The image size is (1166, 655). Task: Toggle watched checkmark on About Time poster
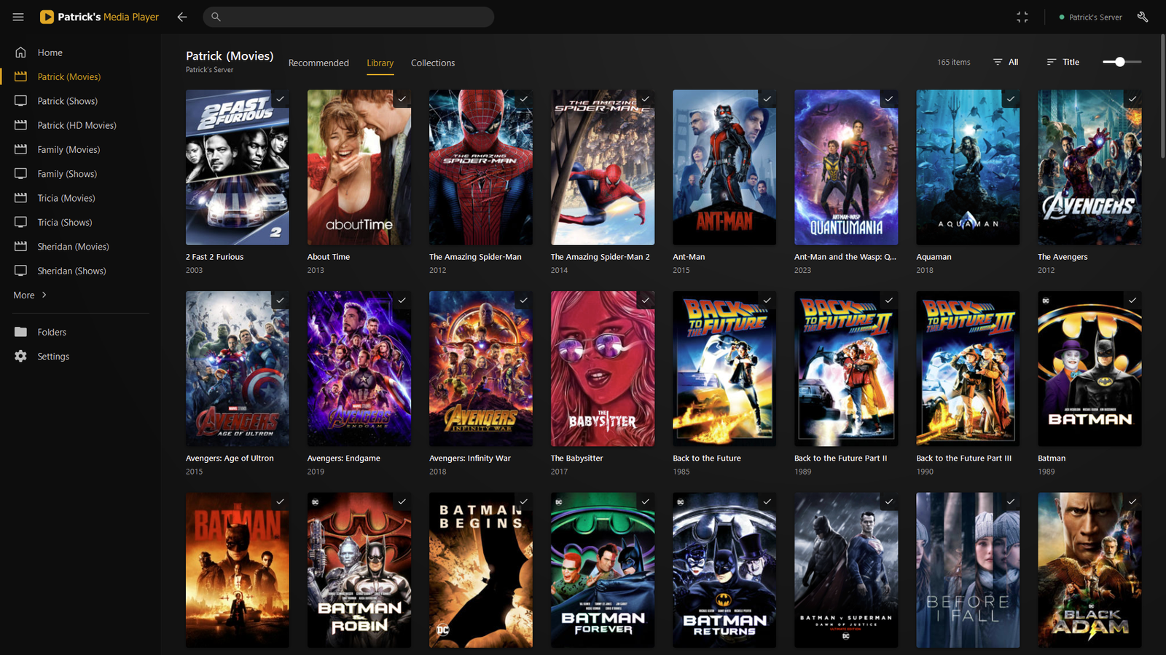(x=402, y=99)
